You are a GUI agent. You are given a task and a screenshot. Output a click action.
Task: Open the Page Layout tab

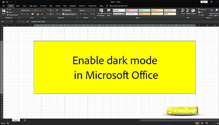[33, 6]
